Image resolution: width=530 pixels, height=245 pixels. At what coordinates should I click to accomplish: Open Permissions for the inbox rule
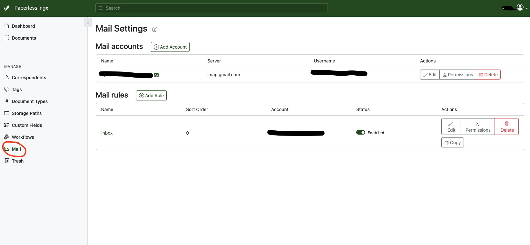(478, 127)
